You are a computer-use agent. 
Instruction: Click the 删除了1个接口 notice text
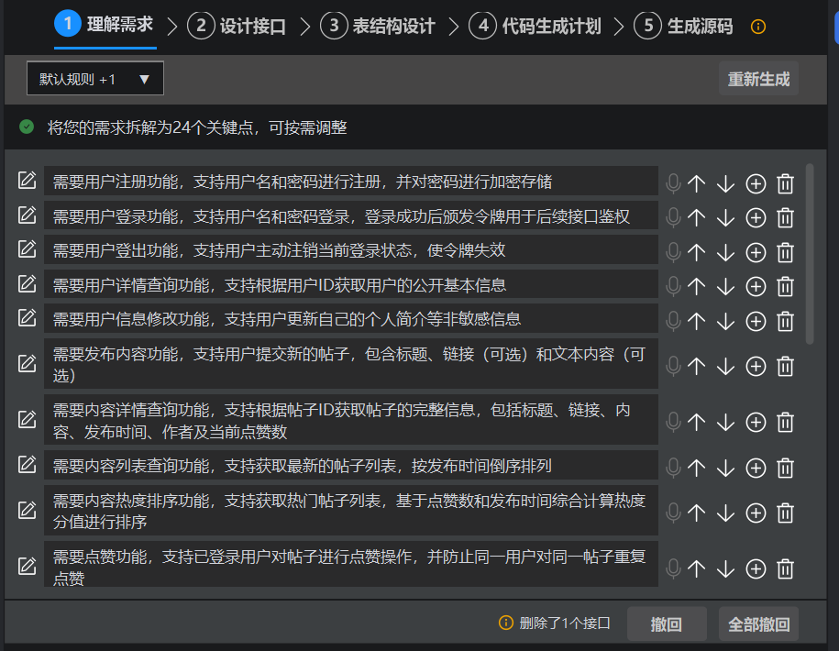565,623
